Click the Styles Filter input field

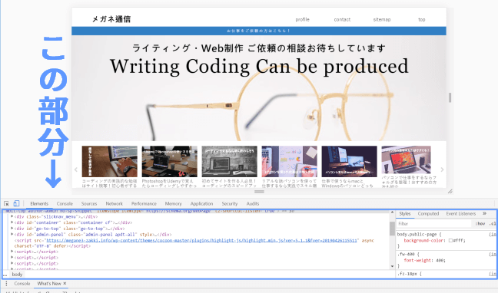[x=433, y=224]
